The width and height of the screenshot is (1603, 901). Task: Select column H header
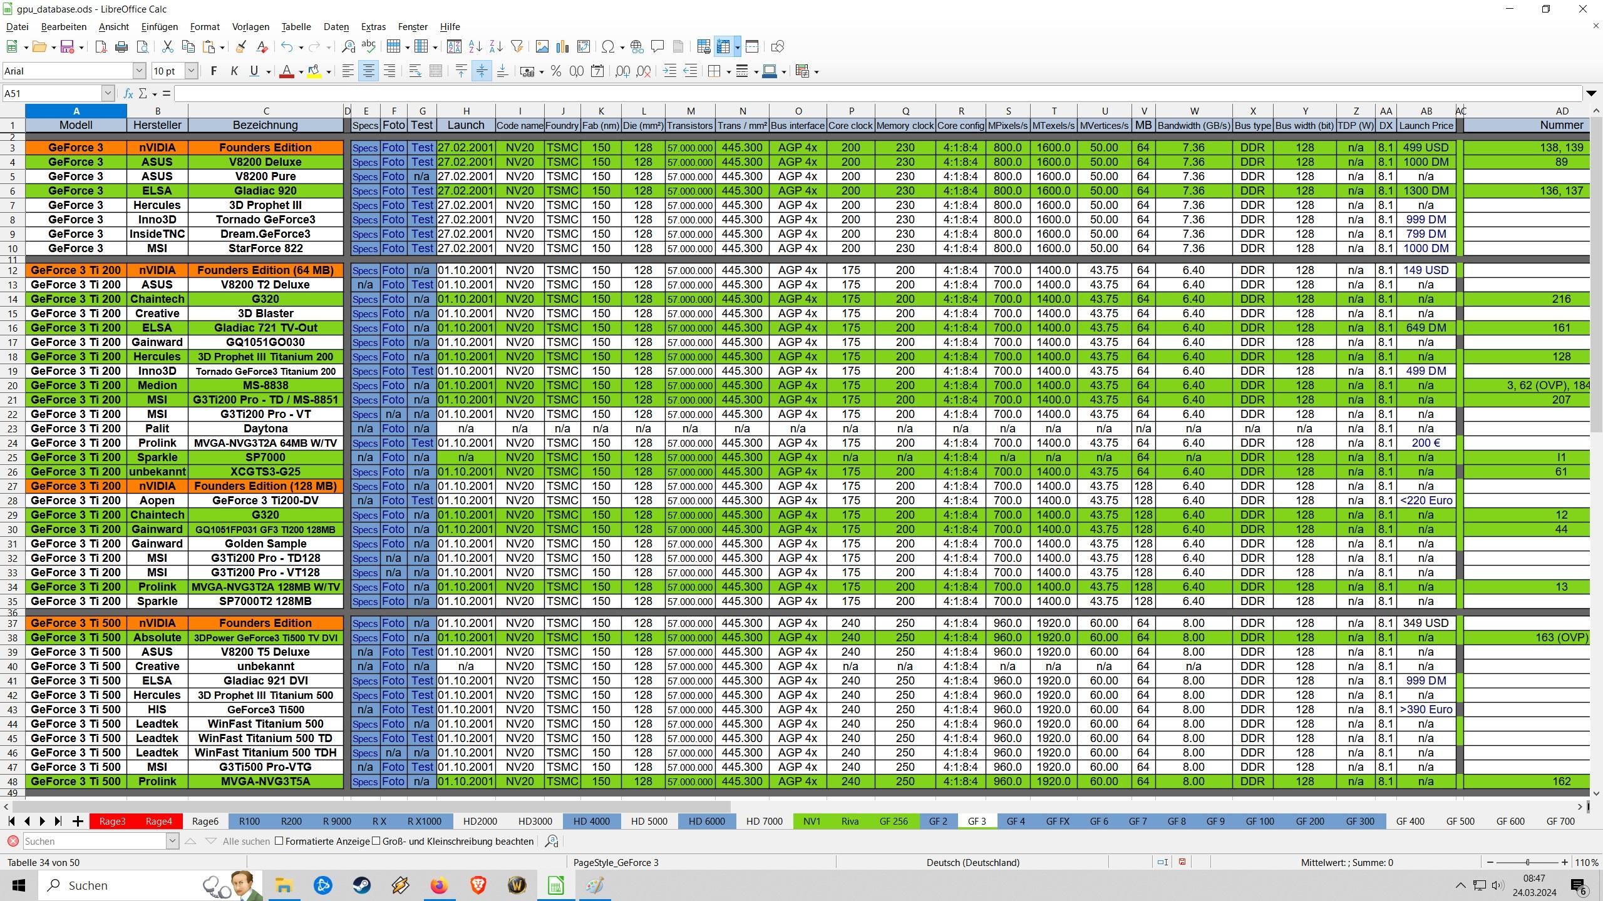(466, 111)
